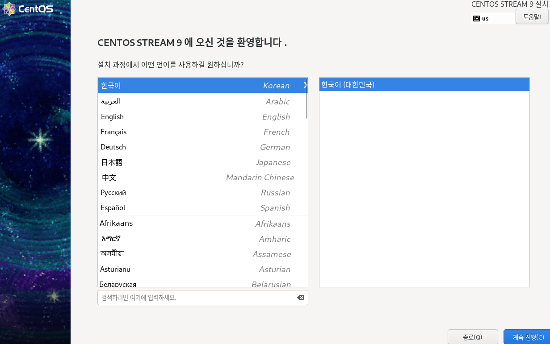Click the language list vertical scrollbar
The width and height of the screenshot is (550, 344).
pyautogui.click(x=306, y=99)
